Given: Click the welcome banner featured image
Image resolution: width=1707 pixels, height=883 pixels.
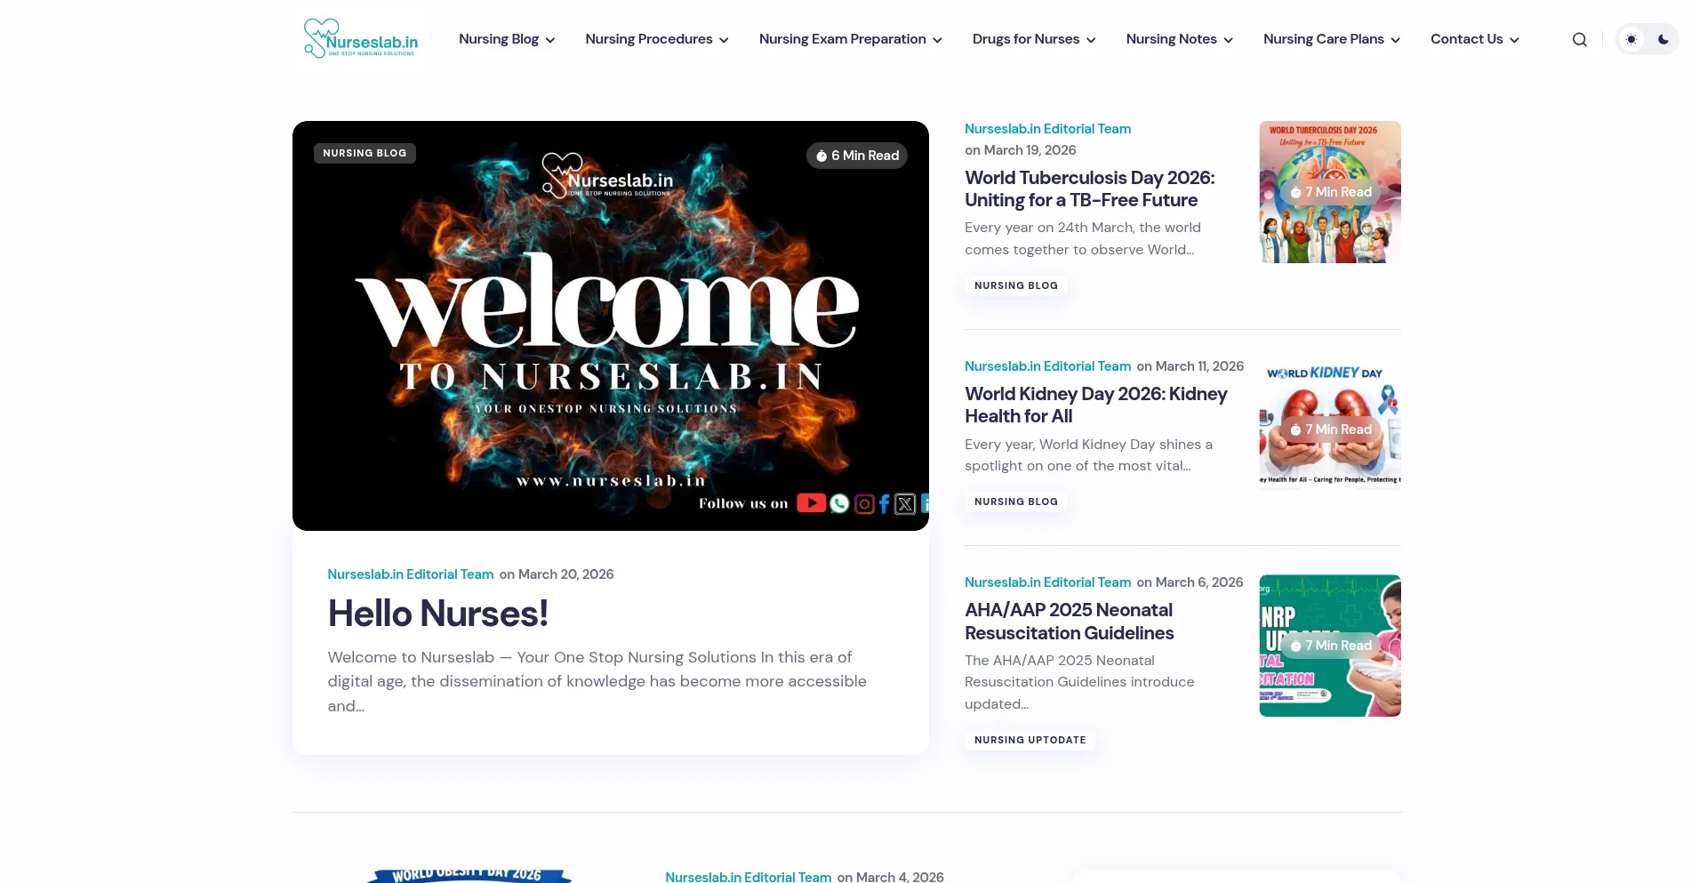Looking at the screenshot, I should tap(611, 325).
